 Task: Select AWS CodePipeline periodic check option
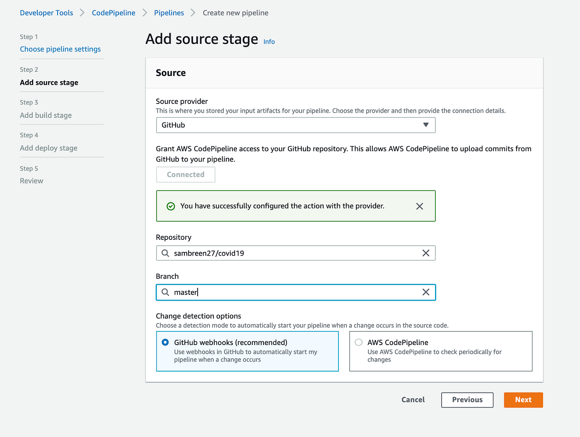[359, 342]
